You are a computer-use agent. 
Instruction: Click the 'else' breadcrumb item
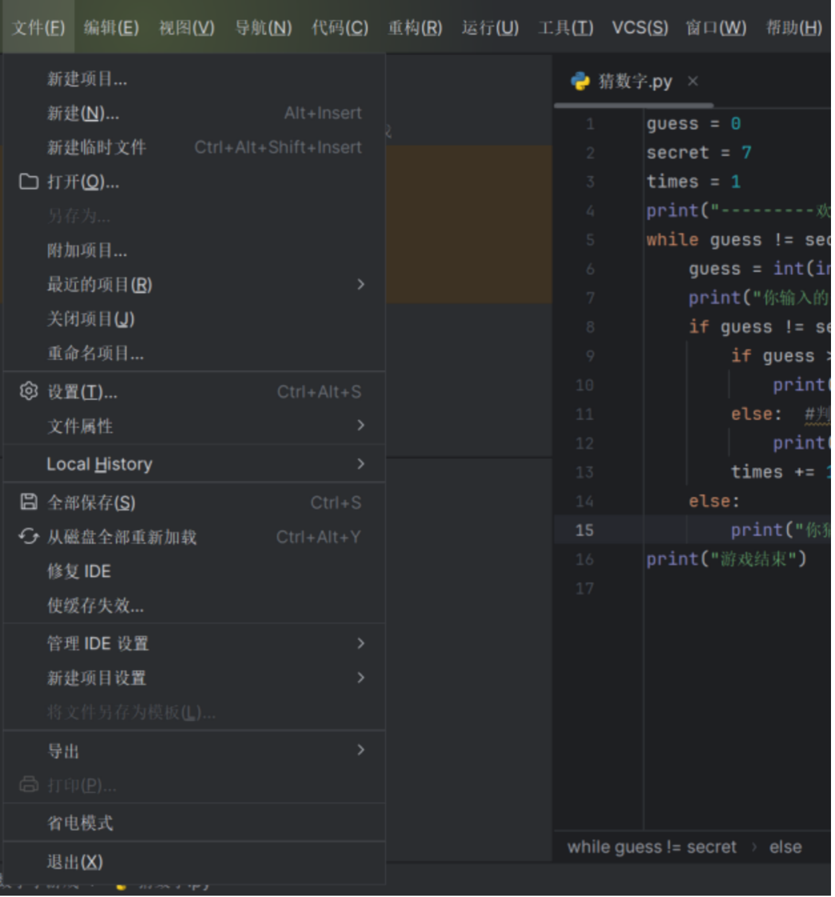tap(785, 847)
